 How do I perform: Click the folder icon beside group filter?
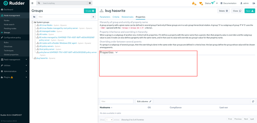click(34, 17)
